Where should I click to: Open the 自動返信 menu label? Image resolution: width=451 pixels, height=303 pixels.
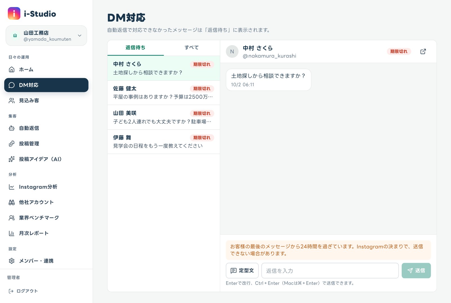29,128
